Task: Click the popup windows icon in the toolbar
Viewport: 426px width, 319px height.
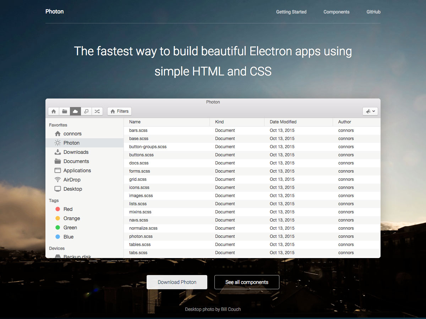Action: coord(86,111)
